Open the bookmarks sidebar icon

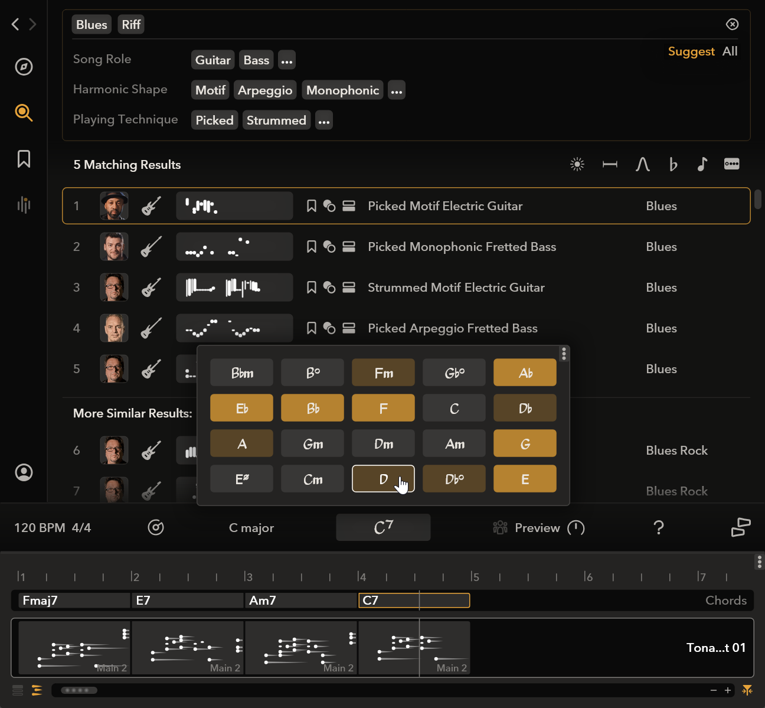(24, 159)
